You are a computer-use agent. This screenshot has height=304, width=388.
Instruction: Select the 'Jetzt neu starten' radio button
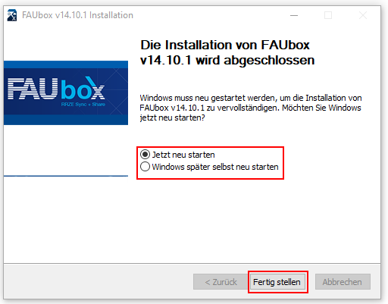[145, 155]
